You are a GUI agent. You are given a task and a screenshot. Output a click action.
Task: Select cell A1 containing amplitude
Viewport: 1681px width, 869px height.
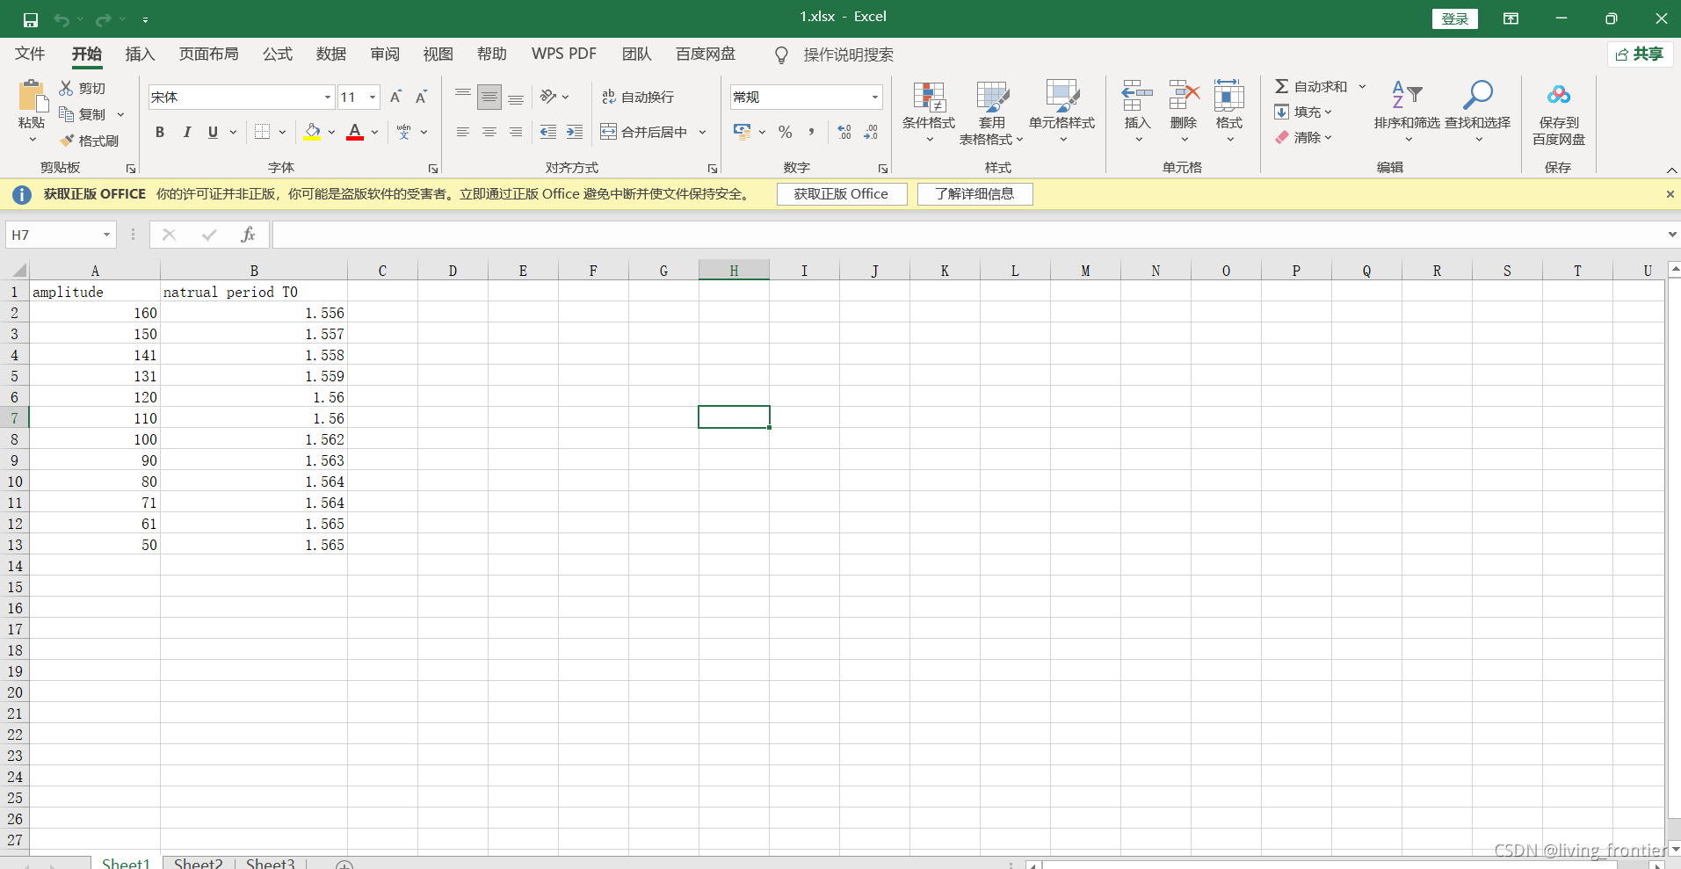[x=95, y=292]
